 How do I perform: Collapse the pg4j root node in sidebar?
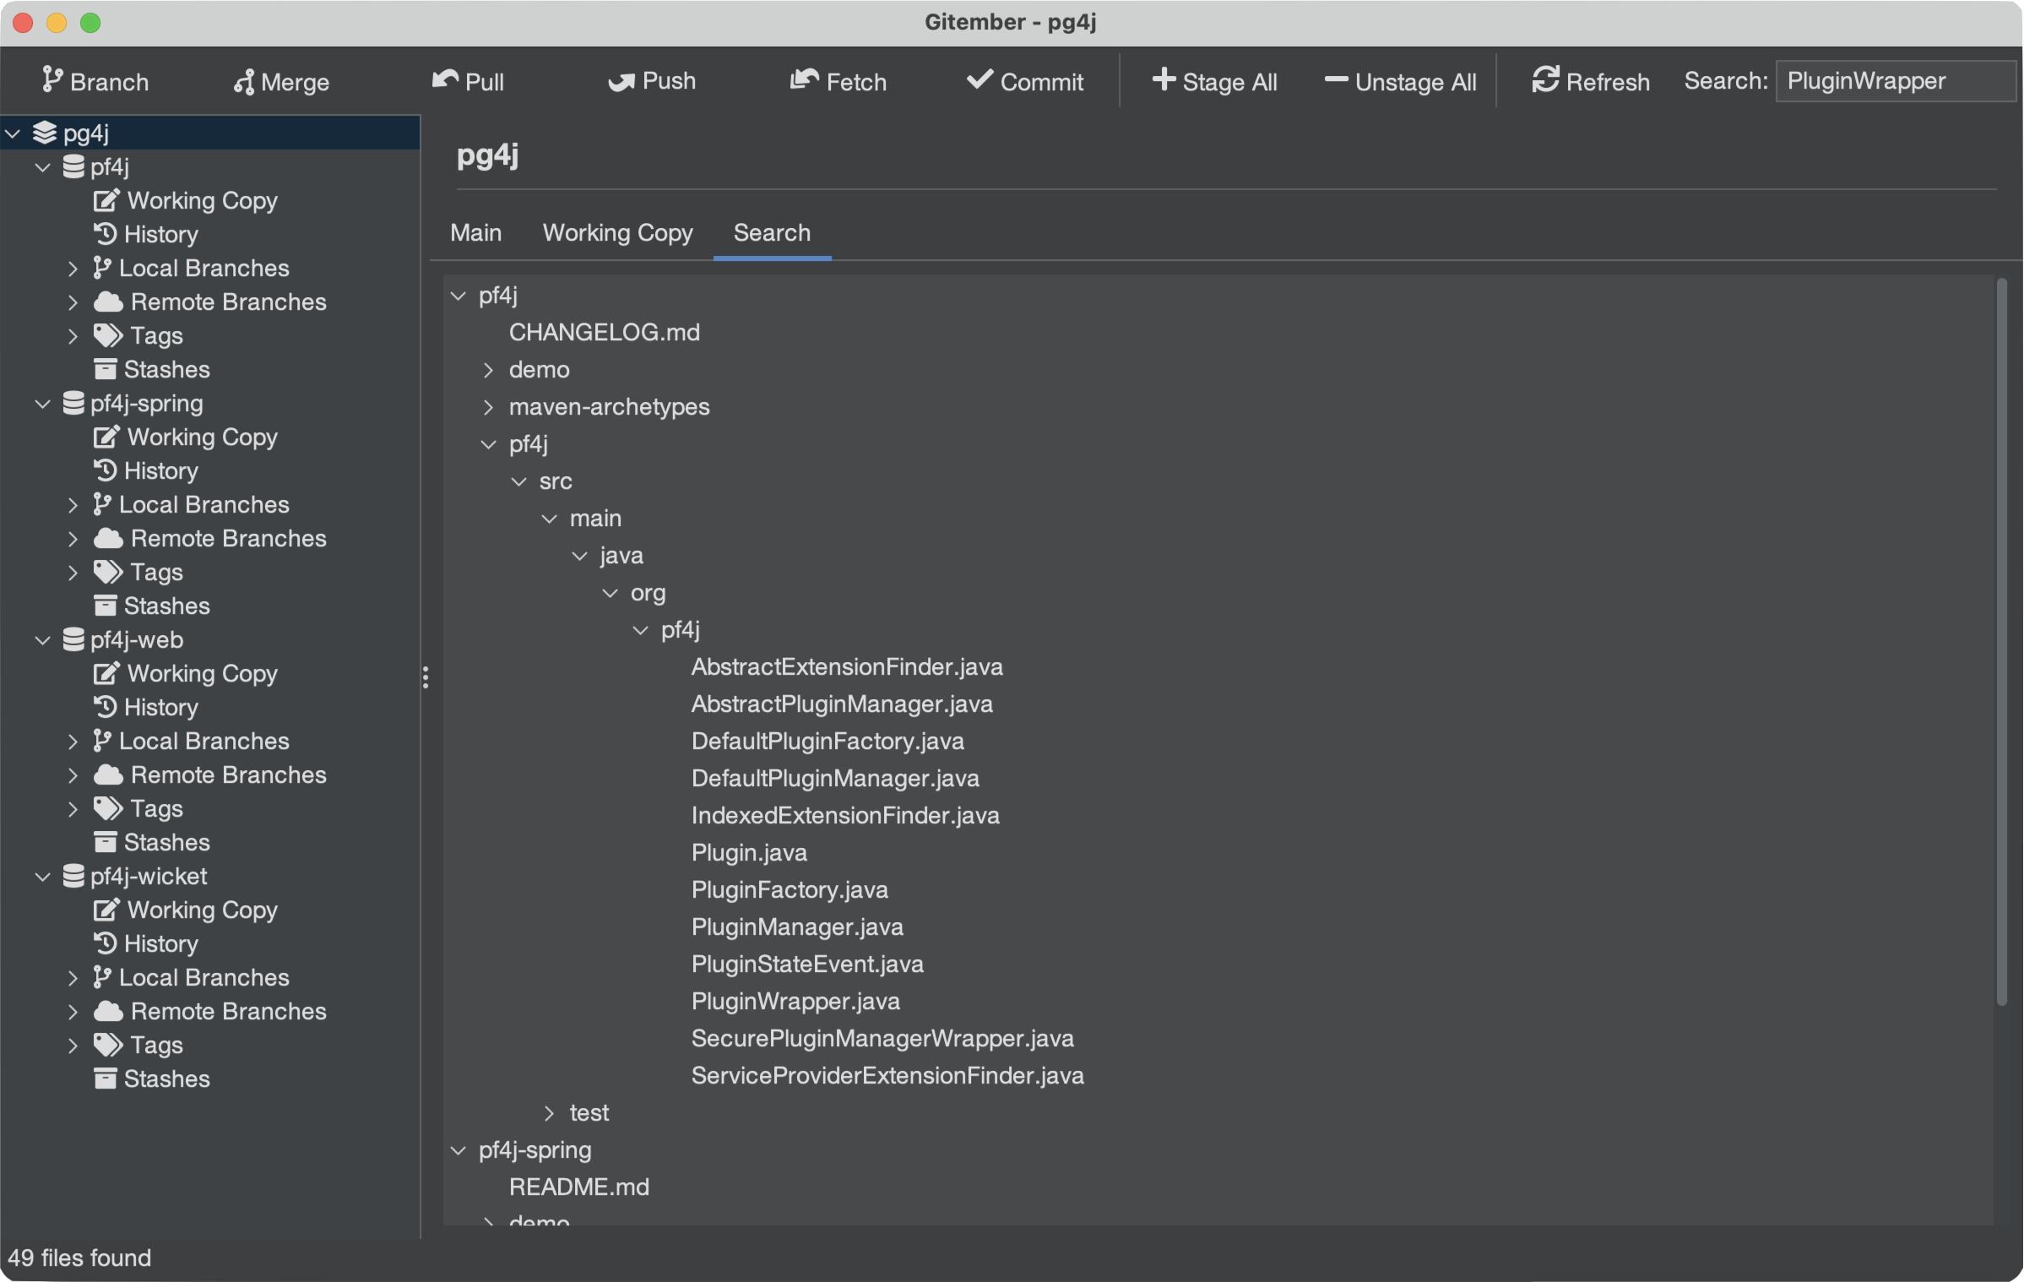(13, 133)
